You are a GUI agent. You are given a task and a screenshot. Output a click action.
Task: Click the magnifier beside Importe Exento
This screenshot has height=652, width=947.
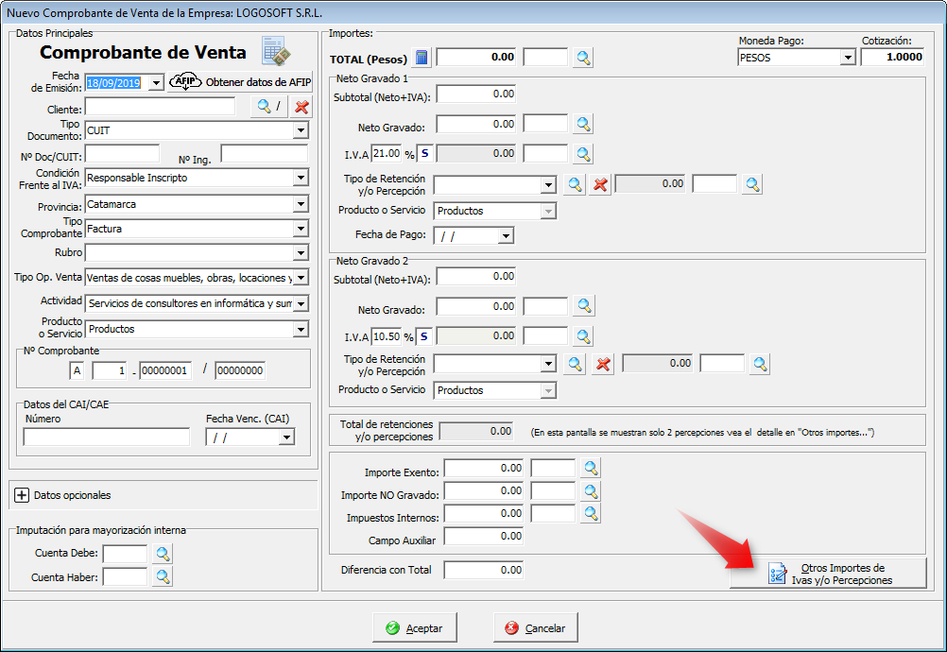coord(591,468)
